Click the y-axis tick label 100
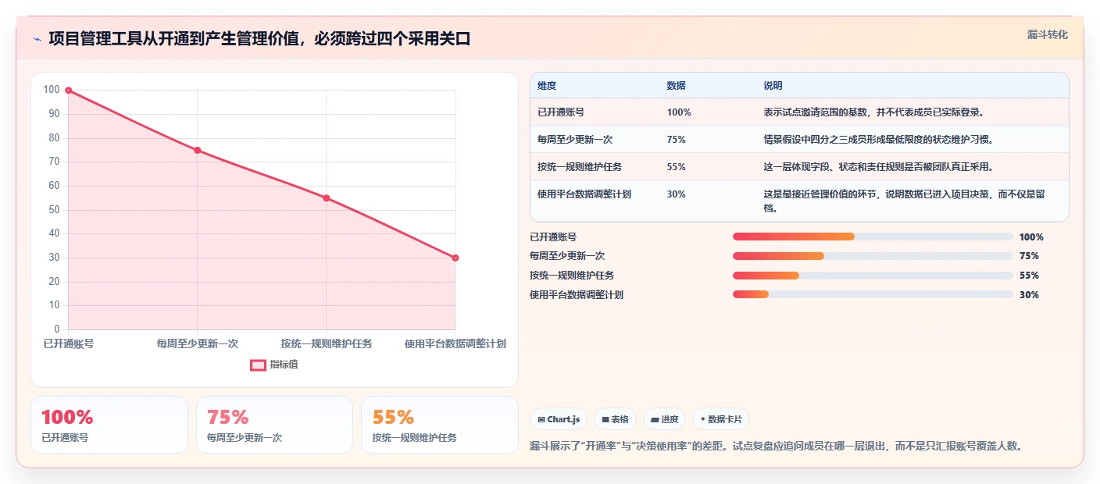The height and width of the screenshot is (484, 1100). click(52, 90)
